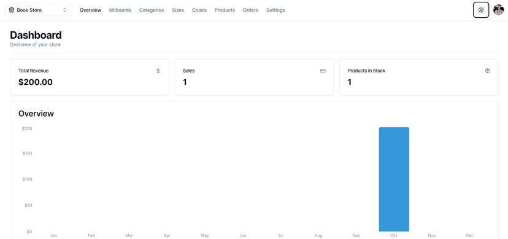Click the Oct month label
Screen dimensions: 508x239
click(x=394, y=236)
